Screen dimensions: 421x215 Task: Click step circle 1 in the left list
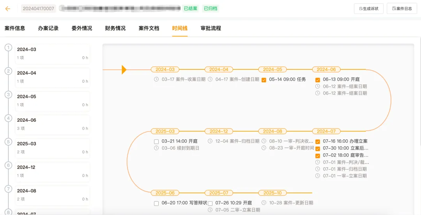point(8,48)
